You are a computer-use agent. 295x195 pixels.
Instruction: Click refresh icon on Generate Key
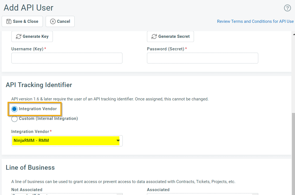[19, 36]
